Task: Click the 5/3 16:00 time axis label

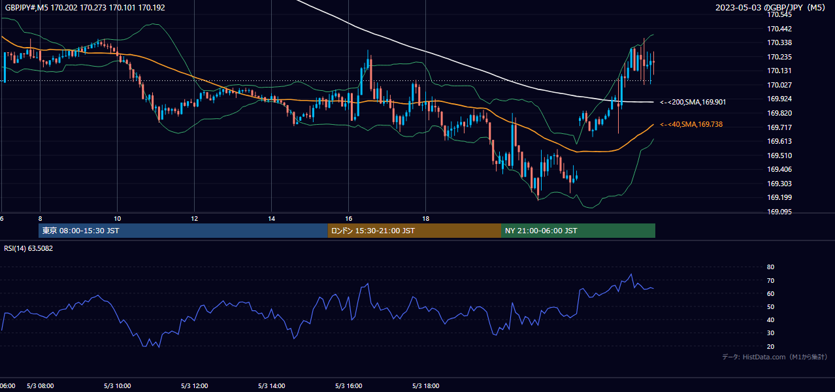Action: [x=348, y=386]
